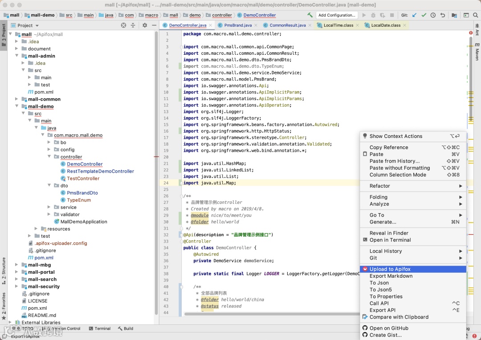Click the Build Project hammer icon
The image size is (481, 340).
(310, 15)
